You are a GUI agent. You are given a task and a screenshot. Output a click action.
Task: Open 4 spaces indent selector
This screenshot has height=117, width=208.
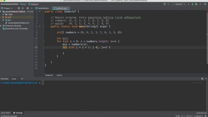coord(199,116)
